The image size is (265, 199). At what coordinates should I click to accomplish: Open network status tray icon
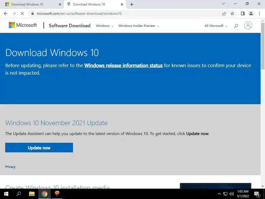click(225, 194)
